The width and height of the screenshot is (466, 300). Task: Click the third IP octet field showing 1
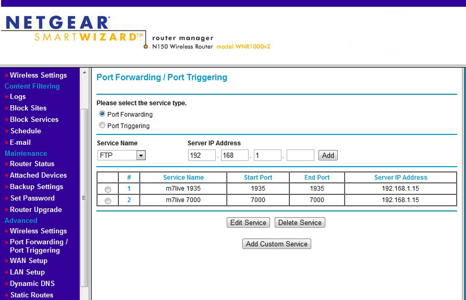[x=267, y=155]
